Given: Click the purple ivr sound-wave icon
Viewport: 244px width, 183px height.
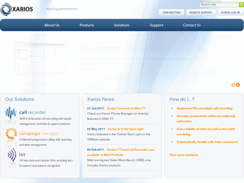Looking at the screenshot, I should click(x=12, y=154).
